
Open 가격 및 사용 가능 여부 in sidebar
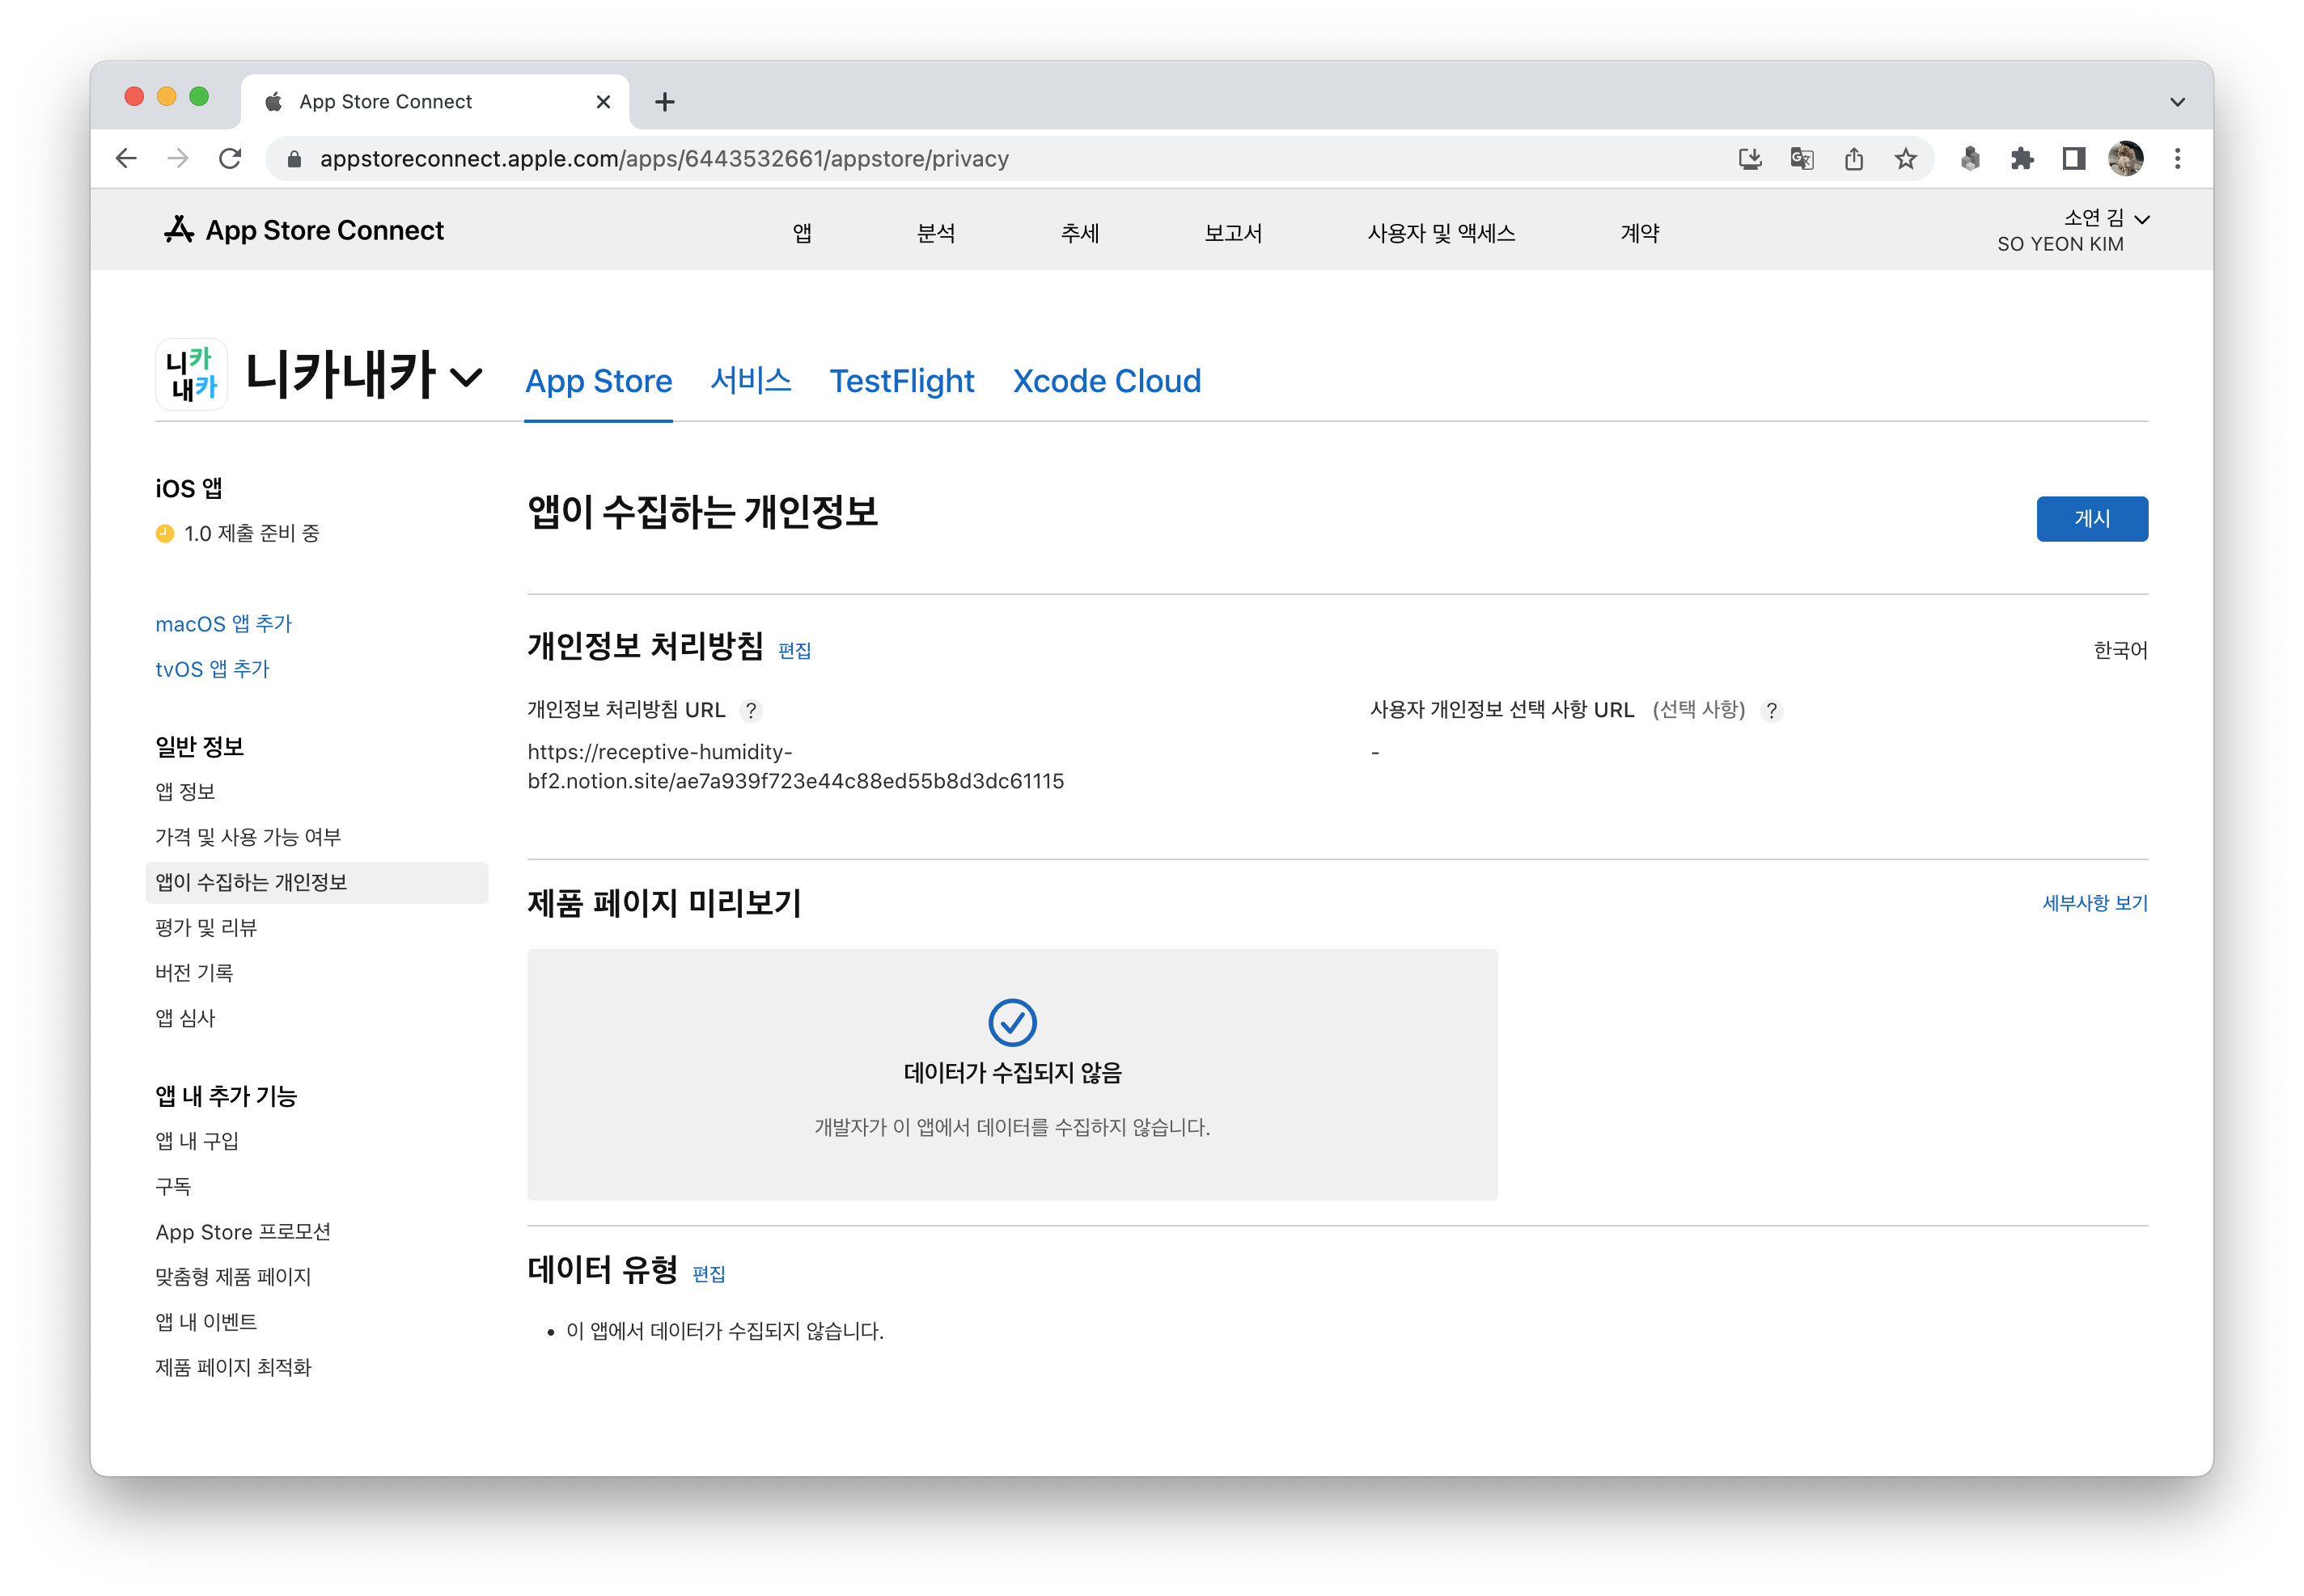click(248, 837)
